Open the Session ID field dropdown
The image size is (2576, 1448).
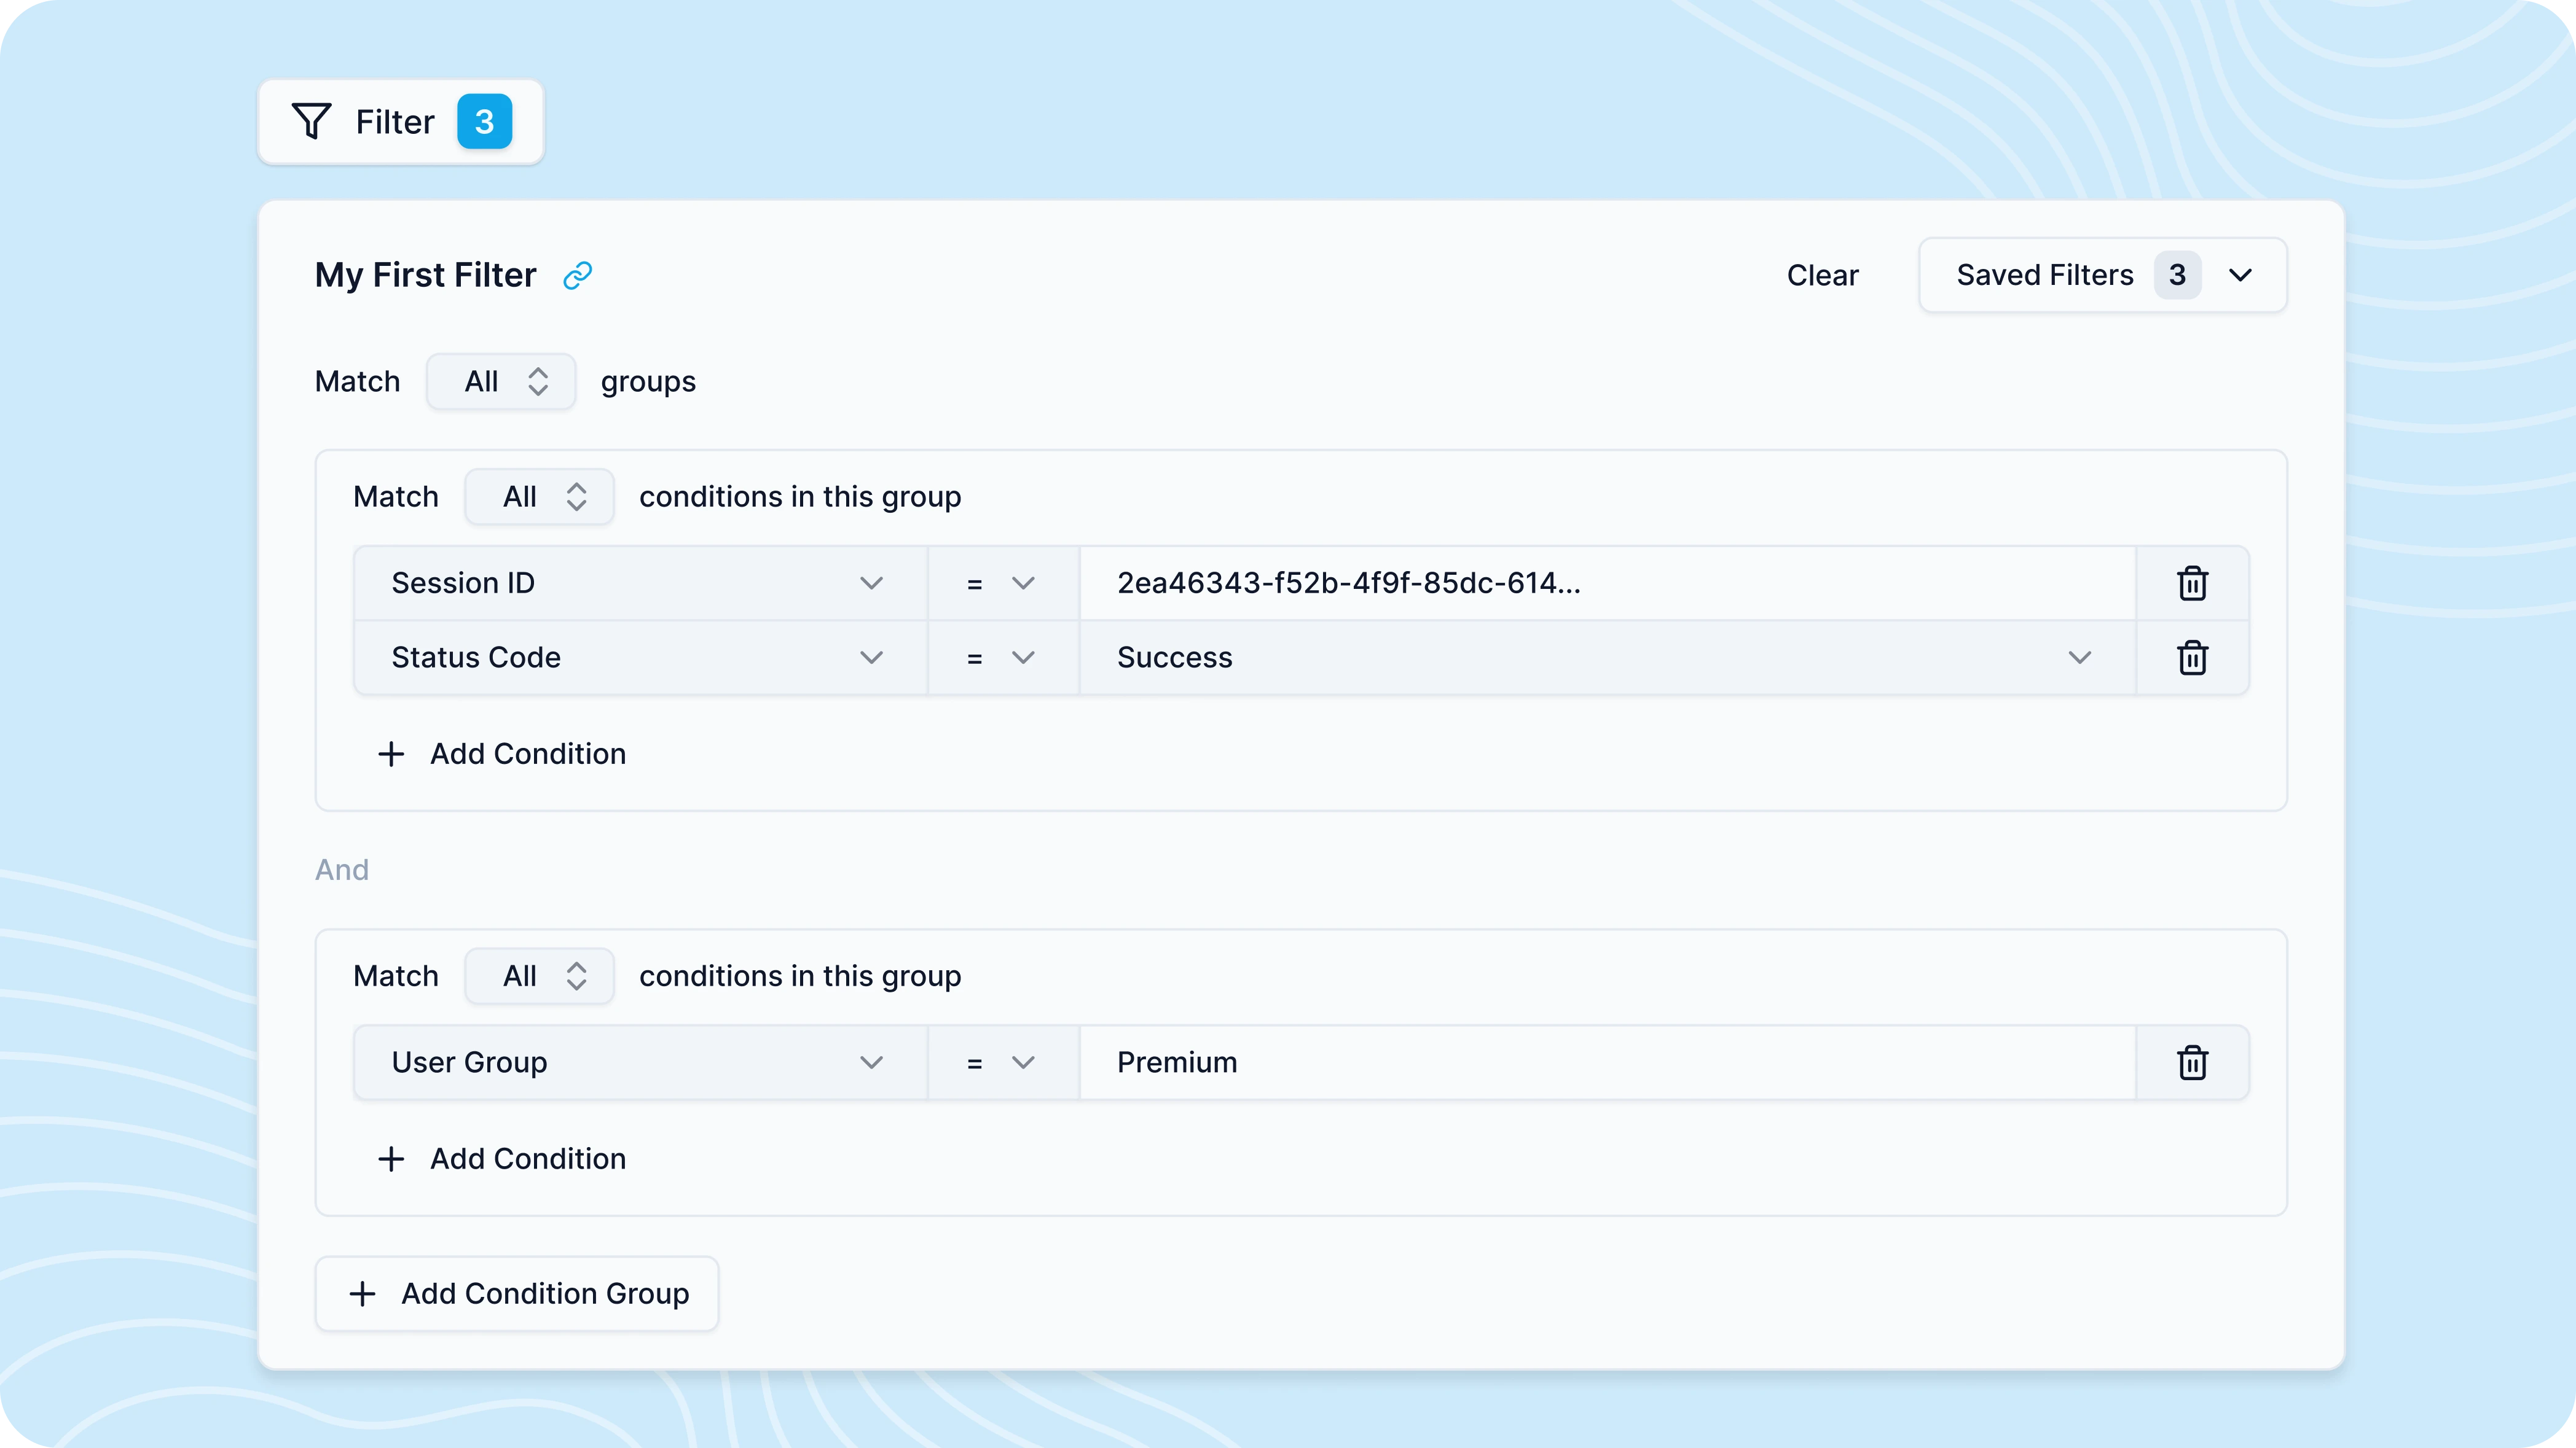click(x=871, y=583)
